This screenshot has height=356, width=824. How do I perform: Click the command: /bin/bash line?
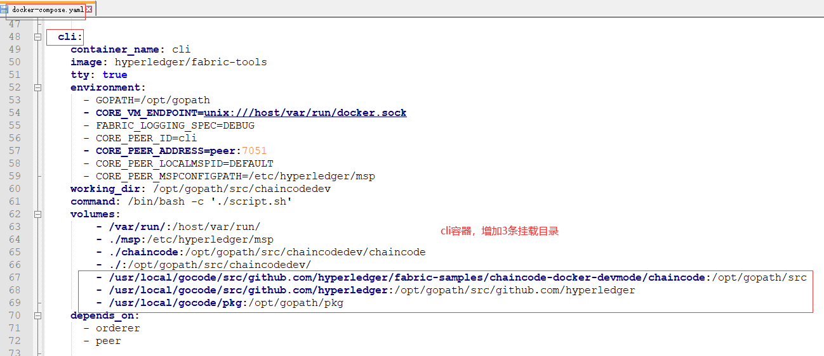(182, 201)
